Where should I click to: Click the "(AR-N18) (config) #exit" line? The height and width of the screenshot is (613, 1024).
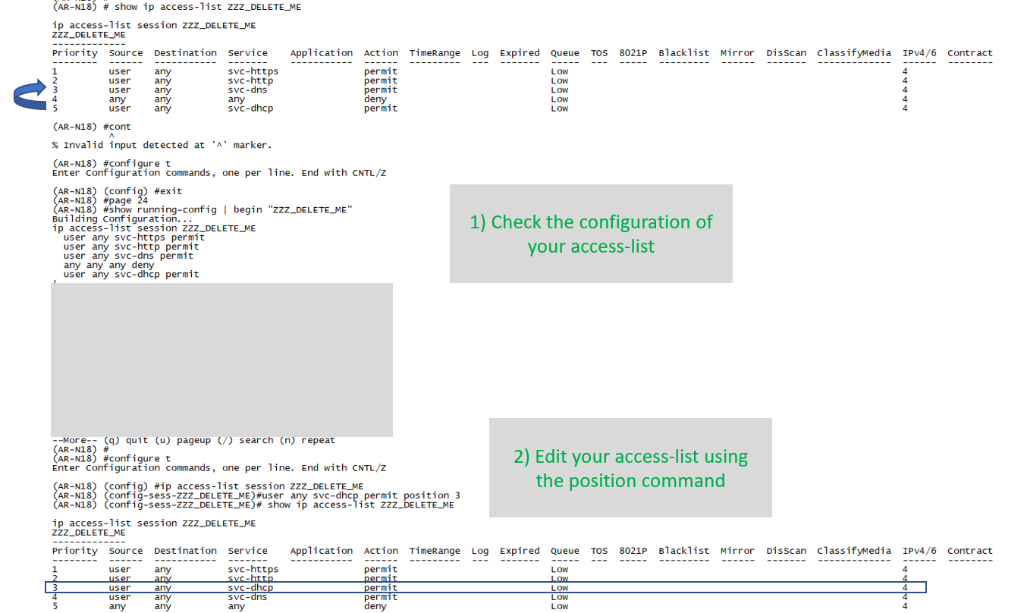118,191
